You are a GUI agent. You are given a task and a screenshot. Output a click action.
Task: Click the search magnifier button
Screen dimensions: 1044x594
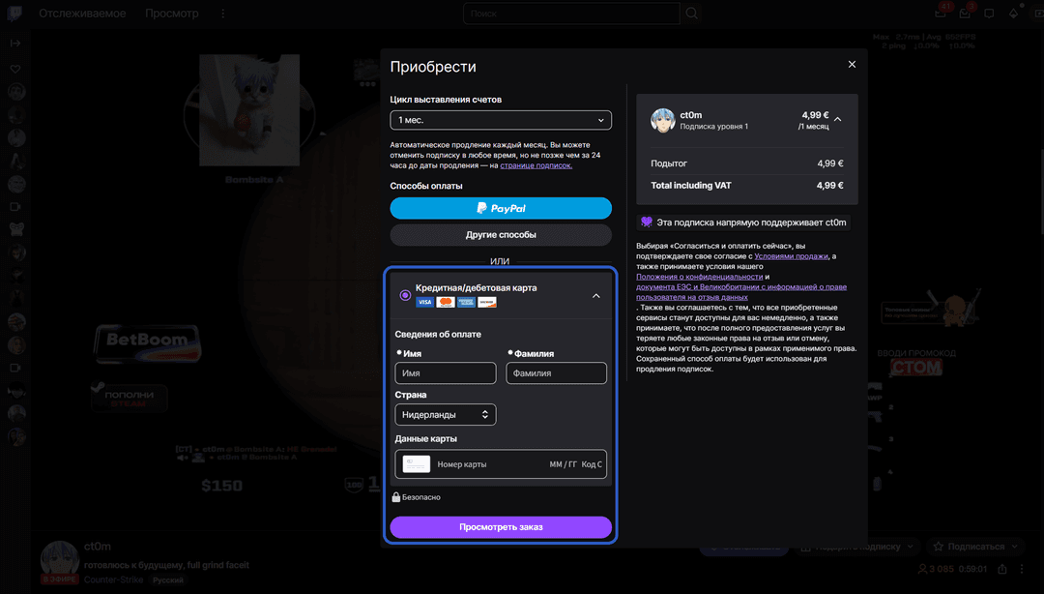tap(692, 14)
